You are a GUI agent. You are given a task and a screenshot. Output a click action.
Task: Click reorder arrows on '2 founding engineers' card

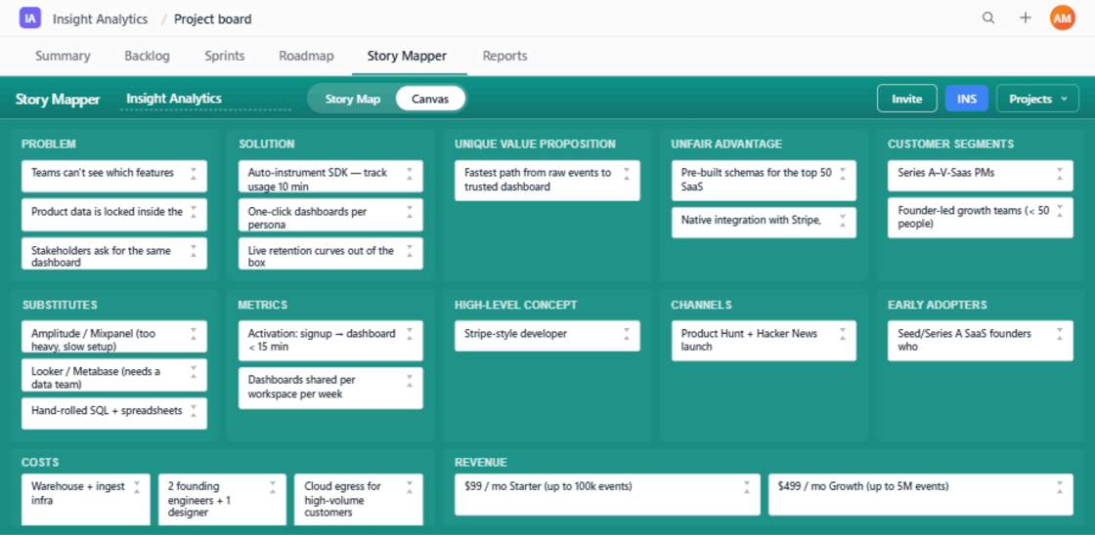273,487
